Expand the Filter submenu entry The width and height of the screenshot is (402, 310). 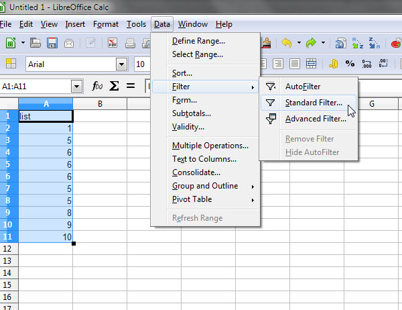point(205,87)
